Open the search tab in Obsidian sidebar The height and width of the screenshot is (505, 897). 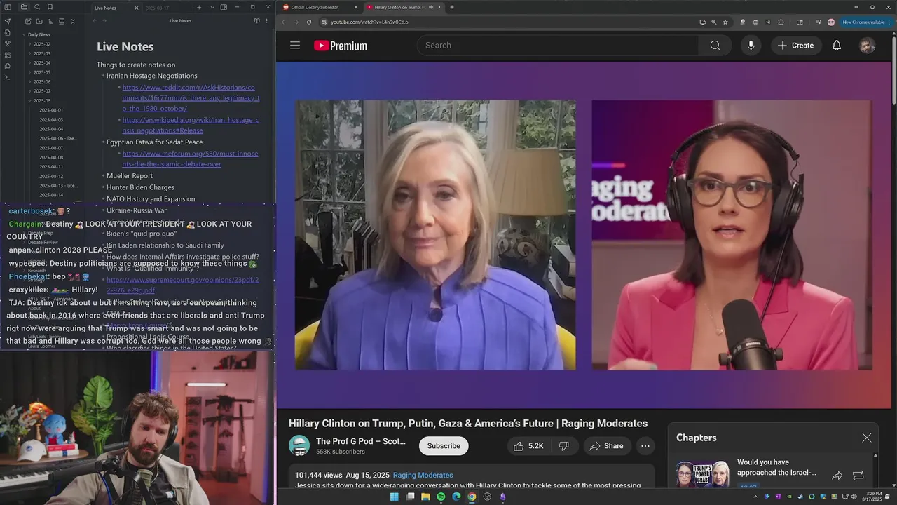37,7
